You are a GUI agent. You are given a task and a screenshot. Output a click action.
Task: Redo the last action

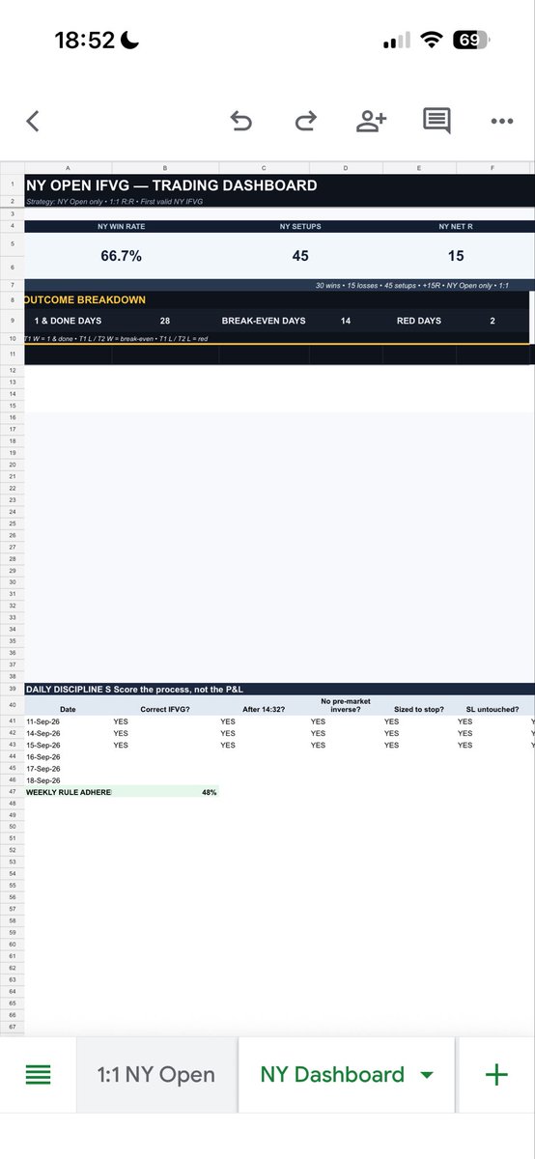pyautogui.click(x=305, y=121)
